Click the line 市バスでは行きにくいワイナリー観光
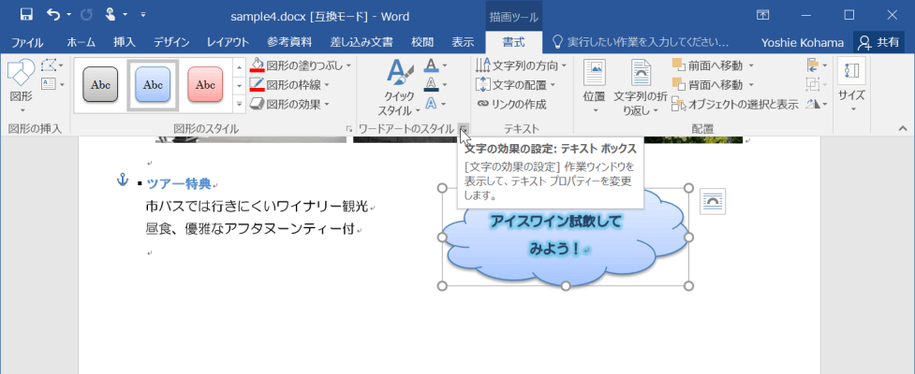 [257, 207]
